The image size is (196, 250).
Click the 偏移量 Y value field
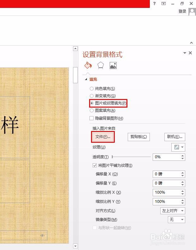coord(167,183)
